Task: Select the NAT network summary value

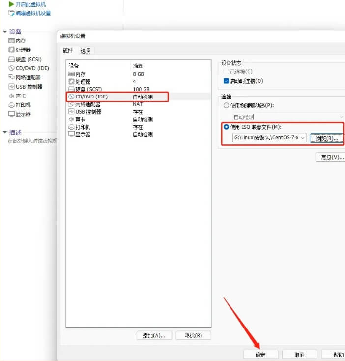Action: click(138, 104)
